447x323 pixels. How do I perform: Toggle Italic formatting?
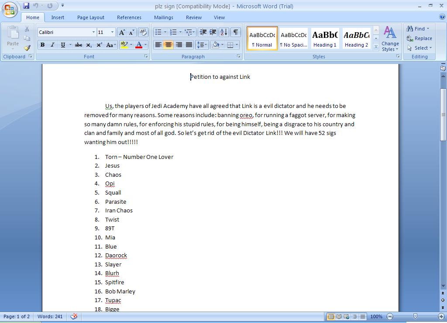[x=52, y=45]
